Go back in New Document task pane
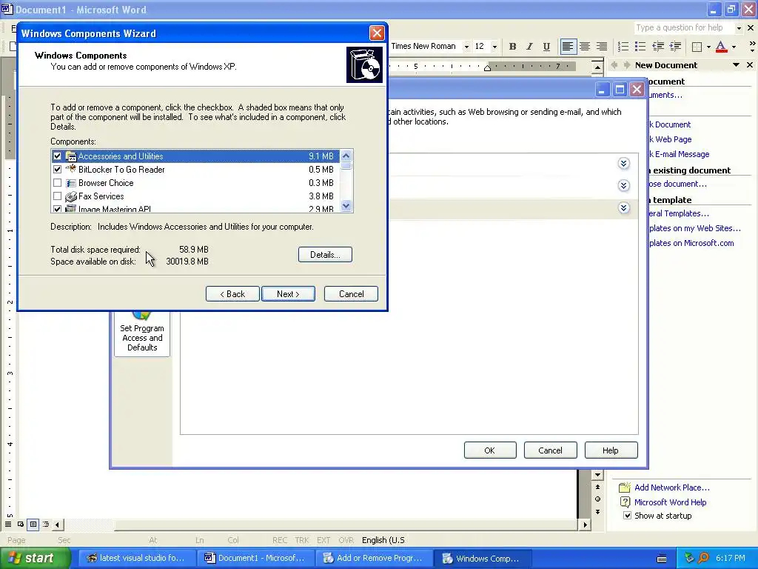Viewport: 758px width, 569px height. coord(614,65)
